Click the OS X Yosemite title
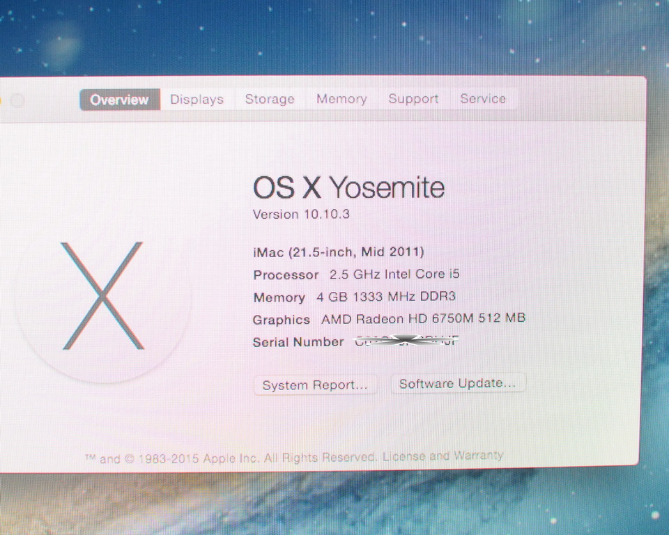 [348, 187]
